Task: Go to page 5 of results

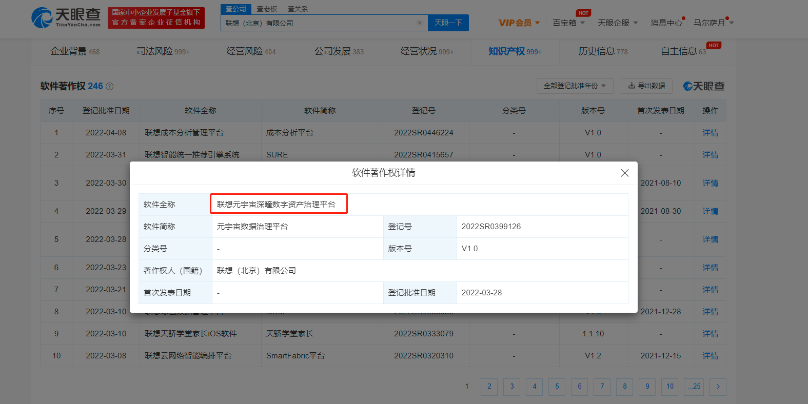Action: click(x=557, y=387)
